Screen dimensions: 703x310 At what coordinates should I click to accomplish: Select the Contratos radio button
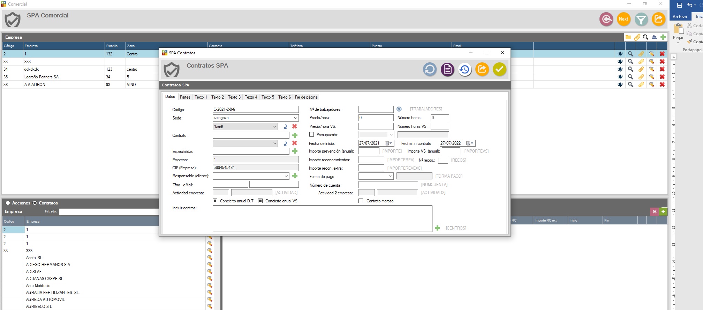point(35,203)
